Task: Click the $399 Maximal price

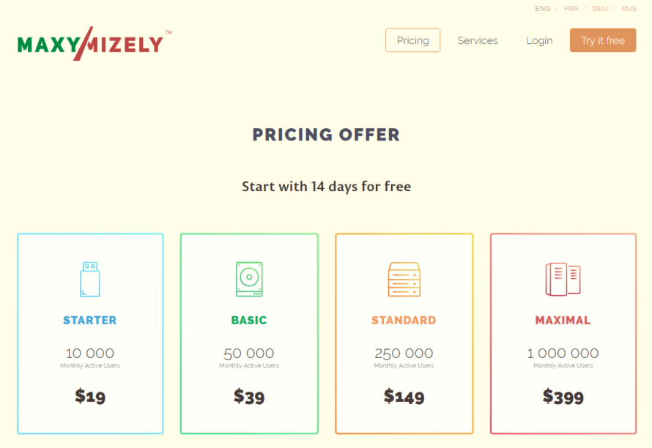Action: (563, 397)
